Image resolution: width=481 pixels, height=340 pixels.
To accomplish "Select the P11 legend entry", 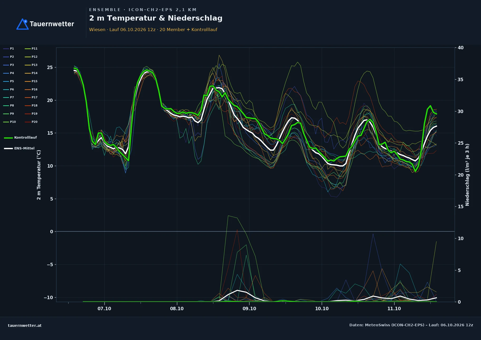I will (31, 48).
